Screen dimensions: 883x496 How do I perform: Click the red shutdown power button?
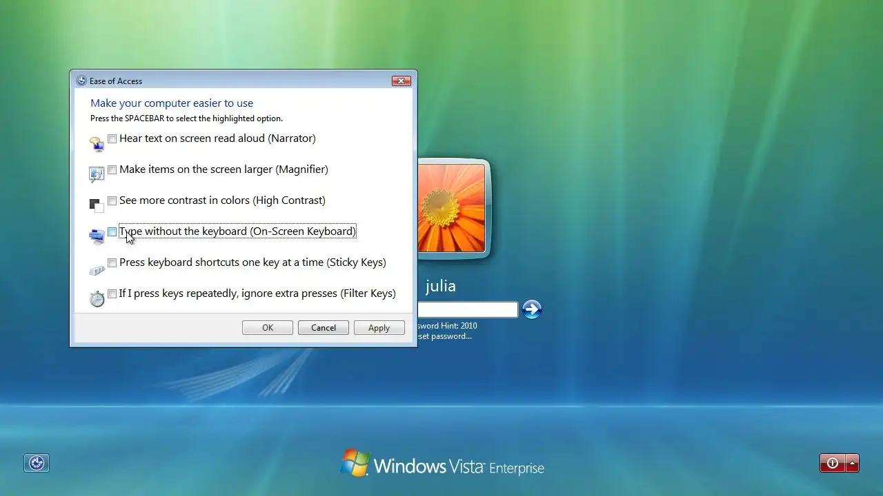point(832,463)
